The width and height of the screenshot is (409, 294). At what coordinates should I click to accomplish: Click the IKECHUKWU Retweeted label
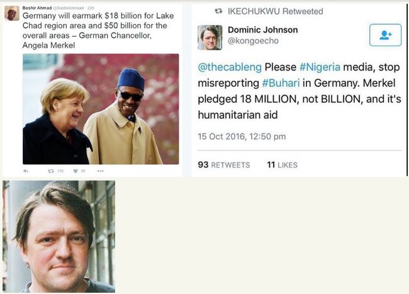click(x=276, y=11)
